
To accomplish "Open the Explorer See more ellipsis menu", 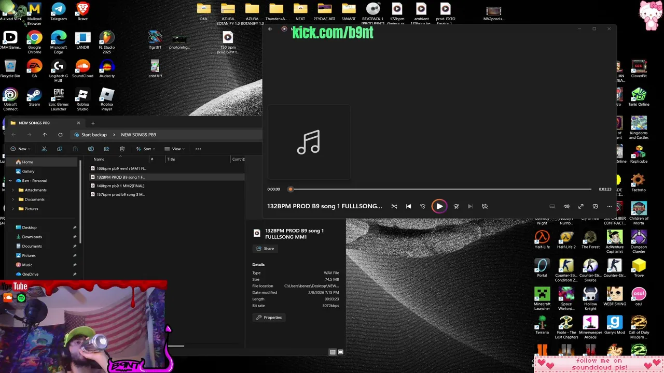I will pos(198,149).
